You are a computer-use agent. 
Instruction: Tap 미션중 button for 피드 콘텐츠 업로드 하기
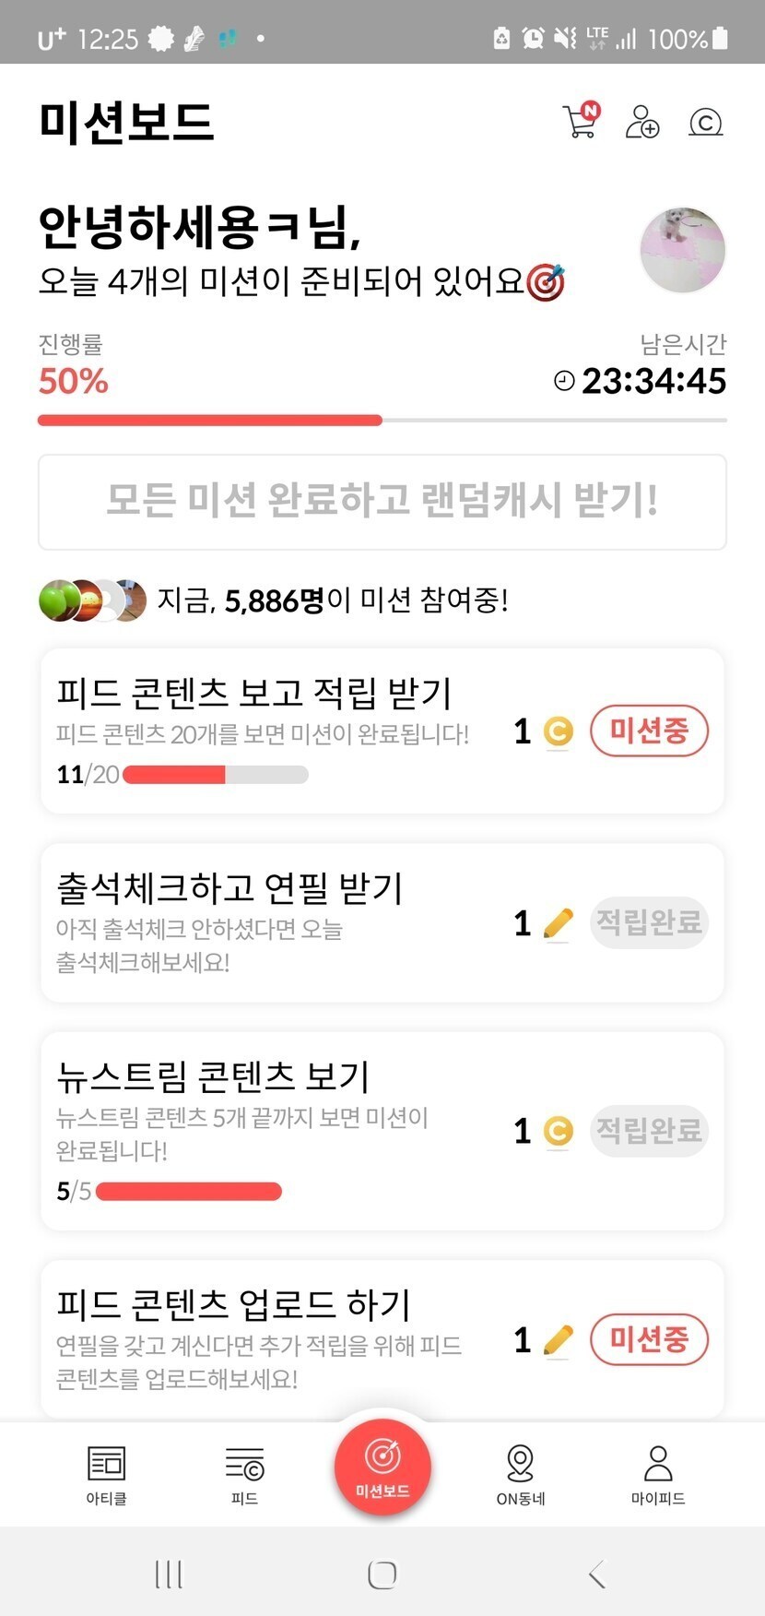649,1339
